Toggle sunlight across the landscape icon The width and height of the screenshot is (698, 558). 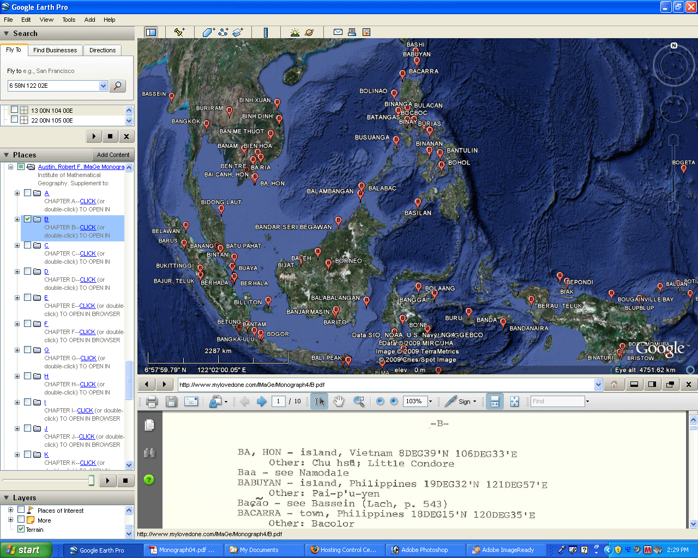tap(295, 32)
